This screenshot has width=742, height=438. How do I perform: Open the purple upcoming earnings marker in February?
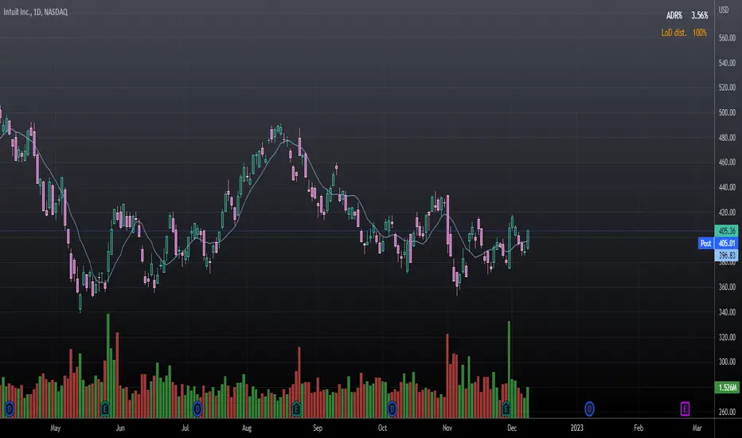click(x=685, y=409)
